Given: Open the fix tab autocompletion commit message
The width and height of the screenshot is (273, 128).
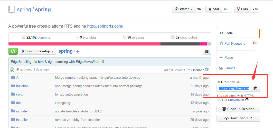Looking at the screenshot, I should click(x=71, y=94).
